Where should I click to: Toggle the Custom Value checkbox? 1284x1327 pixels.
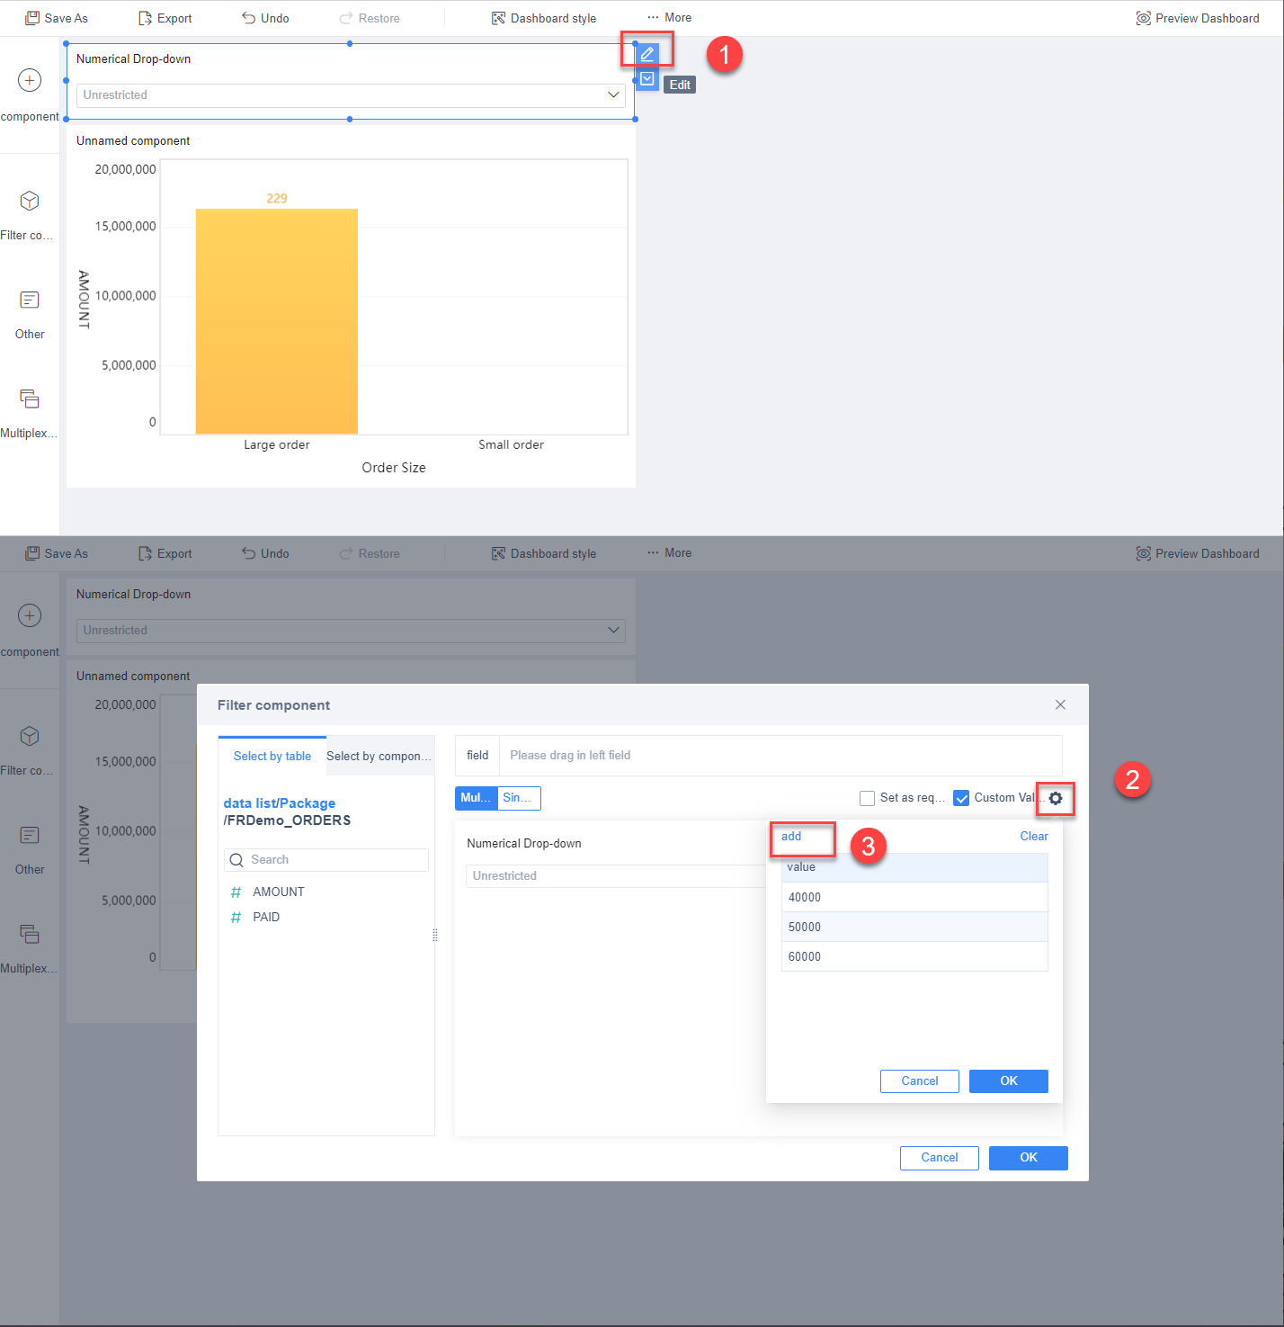tap(961, 798)
